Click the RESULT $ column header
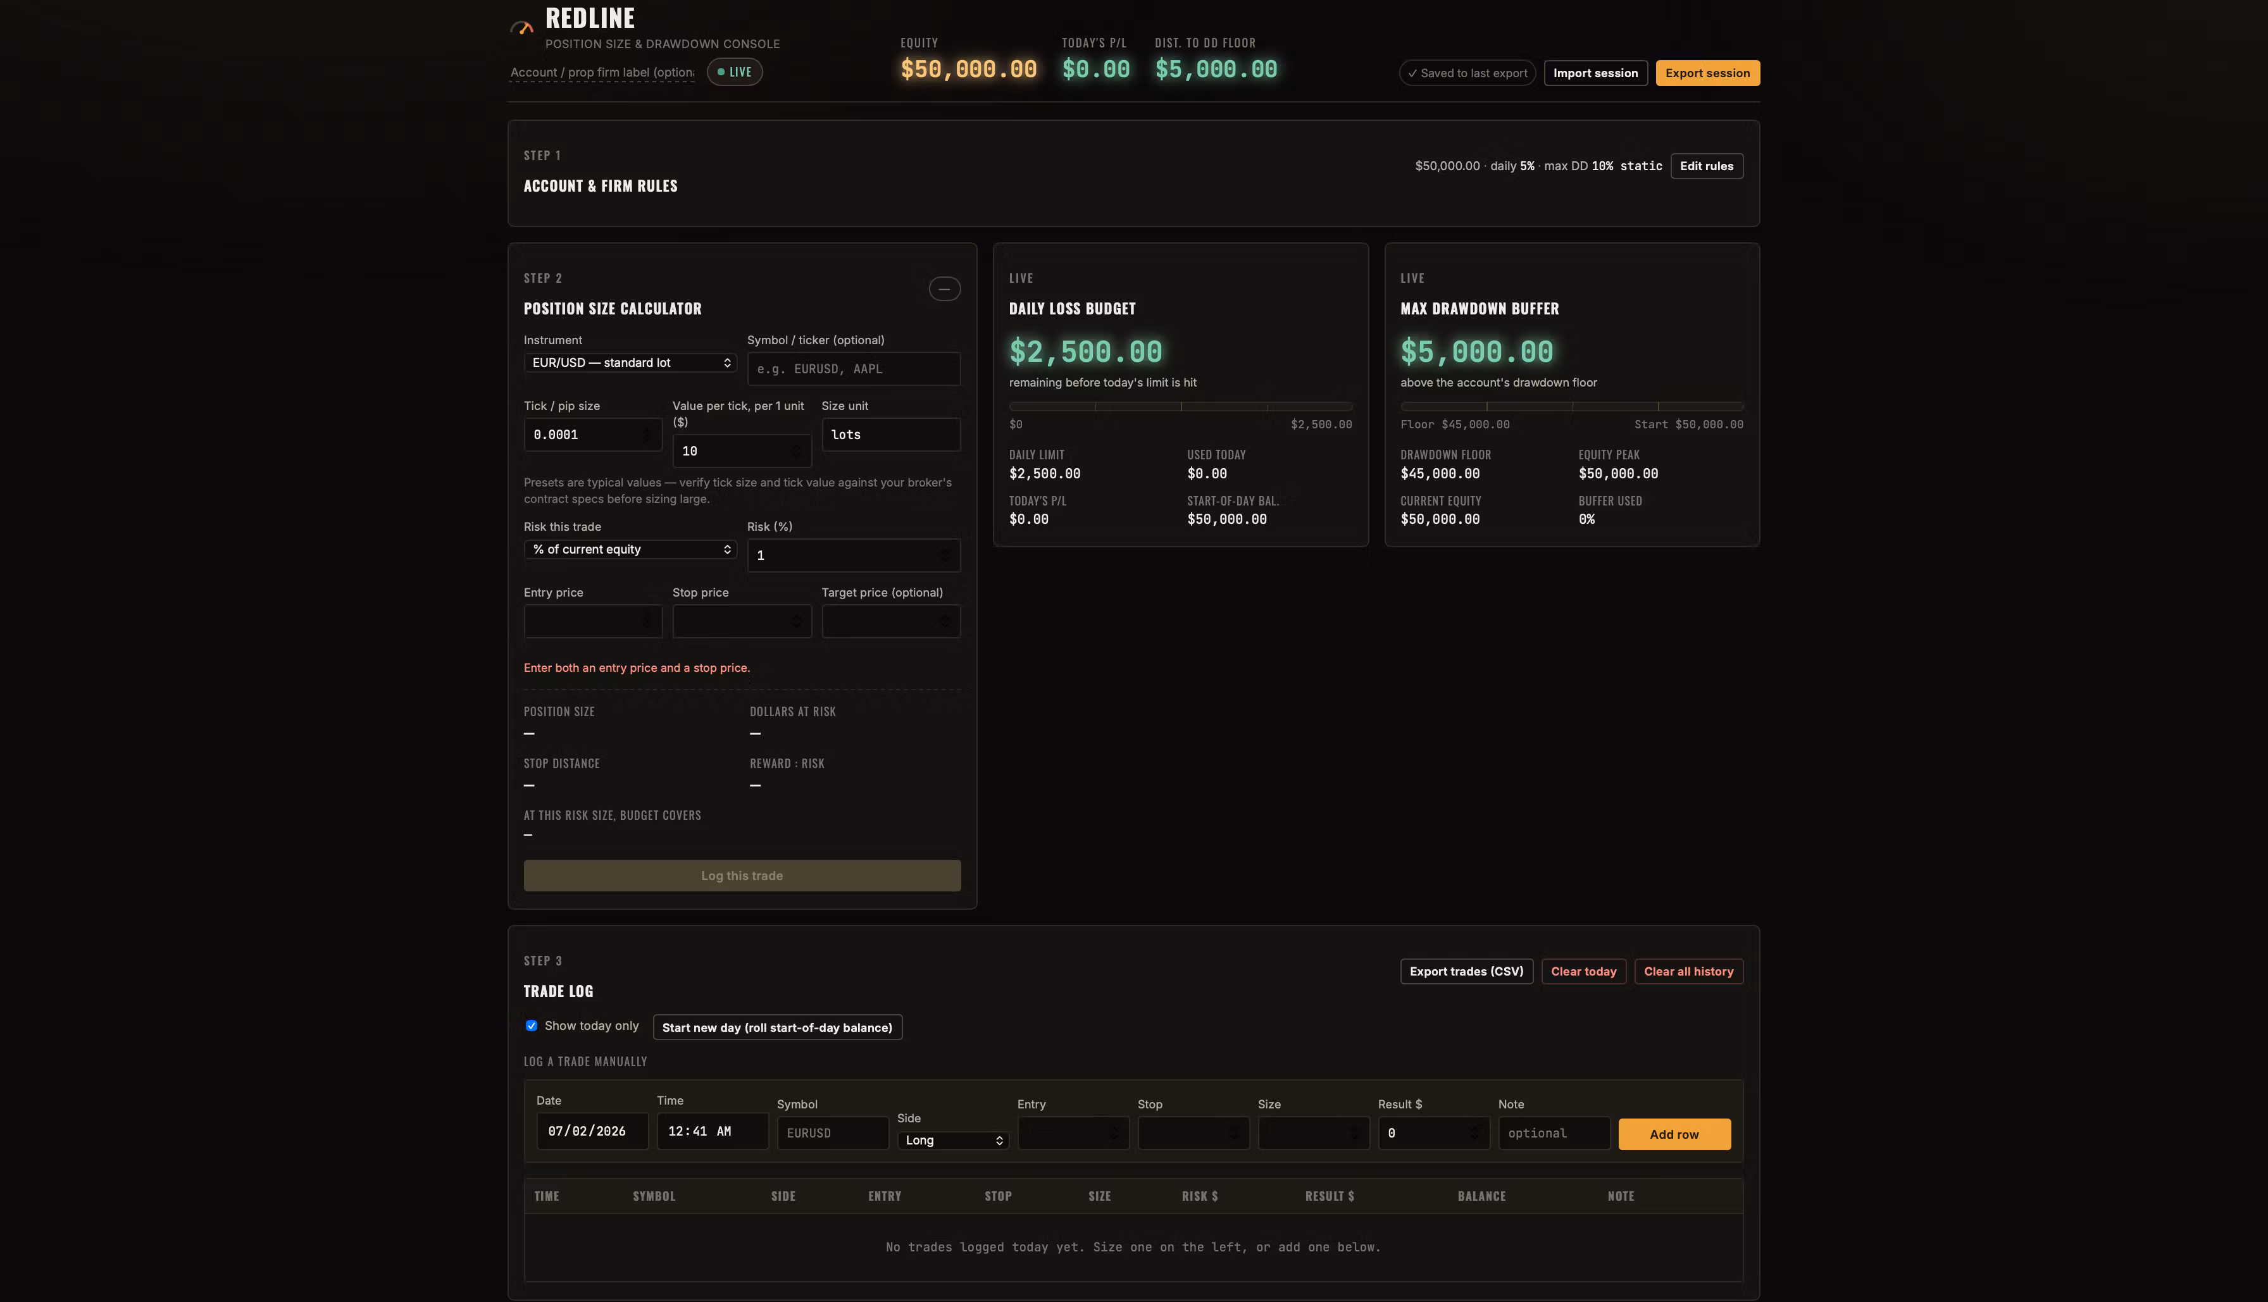This screenshot has height=1302, width=2268. click(1330, 1196)
